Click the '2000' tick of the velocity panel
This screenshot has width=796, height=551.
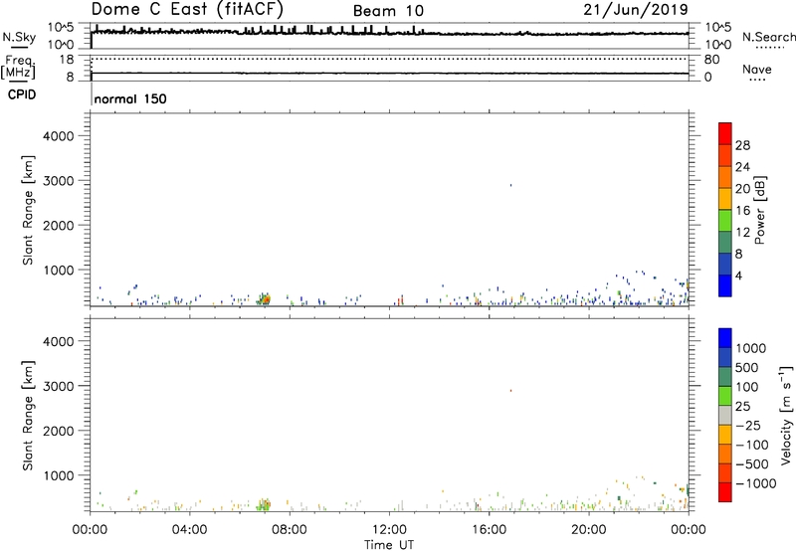click(59, 431)
